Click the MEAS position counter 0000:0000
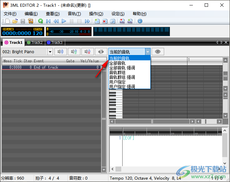This screenshot has width=230, height=182. 17,33
